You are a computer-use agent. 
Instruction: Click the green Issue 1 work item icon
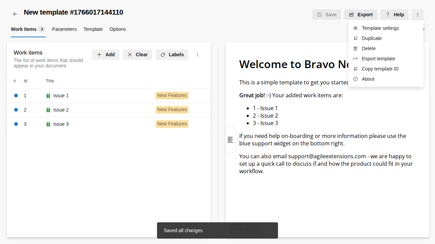click(48, 96)
